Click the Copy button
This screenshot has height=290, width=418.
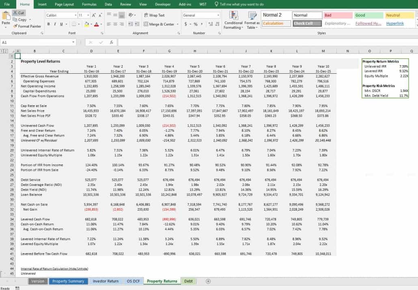pyautogui.click(x=20, y=19)
